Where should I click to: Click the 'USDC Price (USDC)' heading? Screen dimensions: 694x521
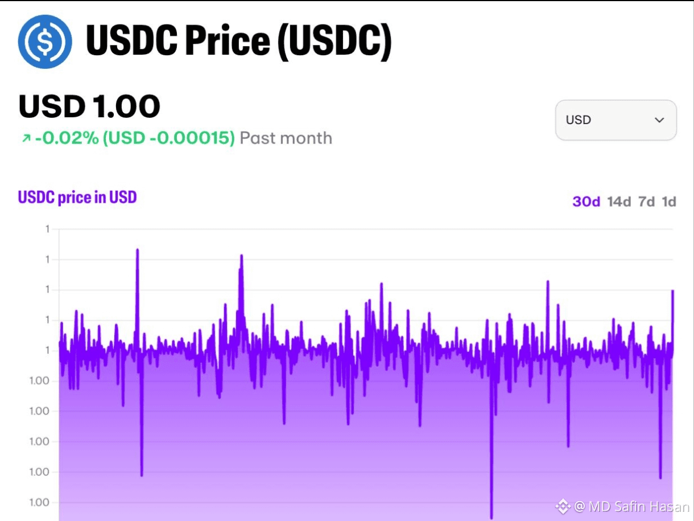click(x=239, y=42)
